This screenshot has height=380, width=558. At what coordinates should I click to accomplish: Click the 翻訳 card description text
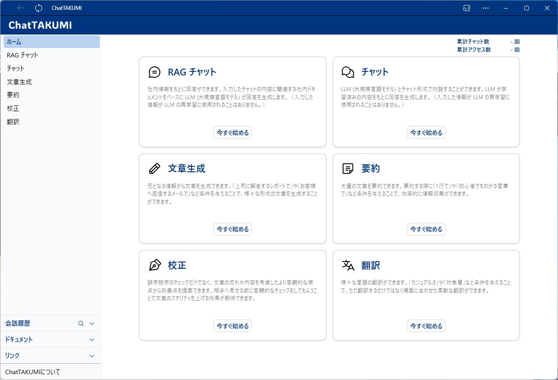click(426, 287)
